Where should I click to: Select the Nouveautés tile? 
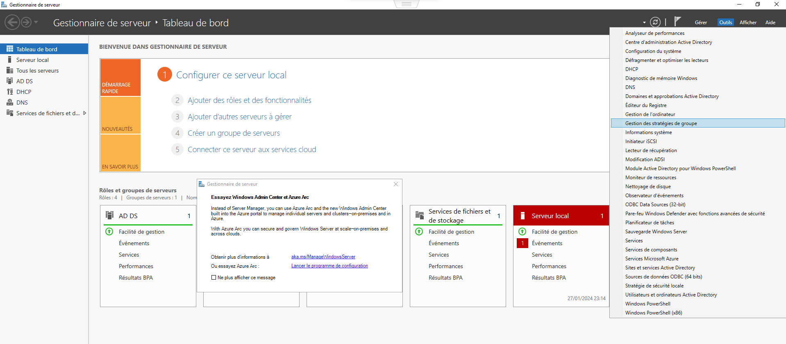[x=120, y=115]
